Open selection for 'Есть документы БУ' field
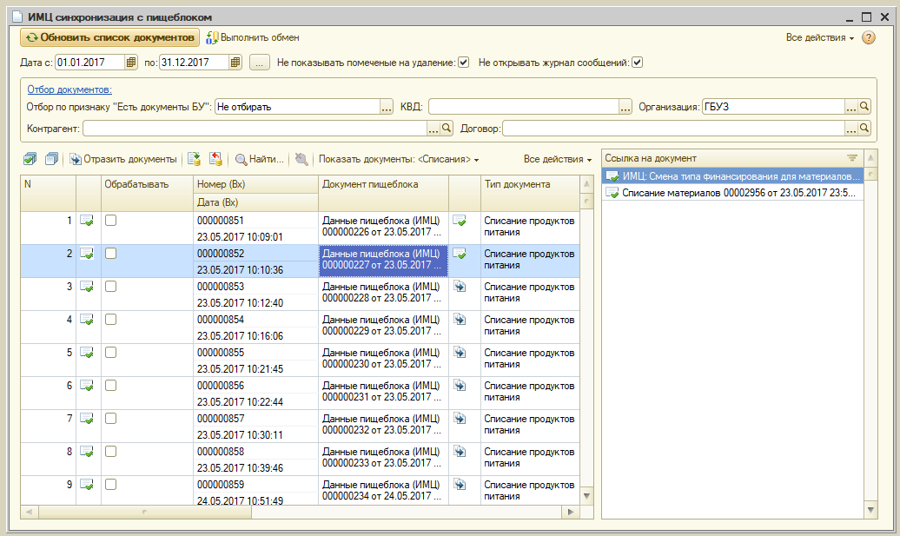 (387, 107)
